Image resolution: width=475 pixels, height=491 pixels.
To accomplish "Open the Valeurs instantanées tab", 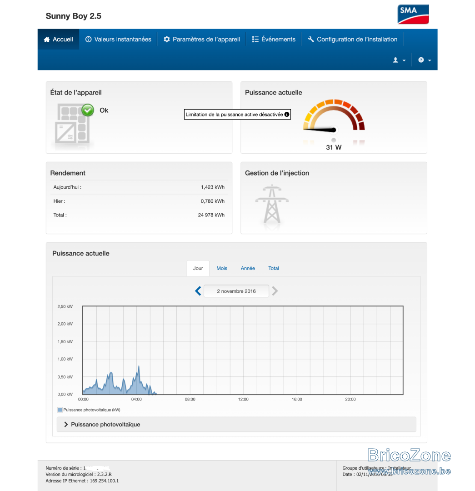I will coord(118,39).
